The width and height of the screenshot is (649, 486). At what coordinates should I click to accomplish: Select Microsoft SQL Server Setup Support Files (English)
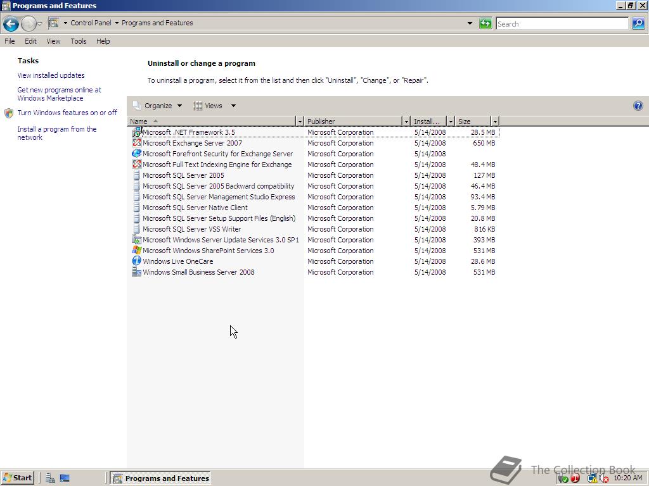pyautogui.click(x=219, y=218)
